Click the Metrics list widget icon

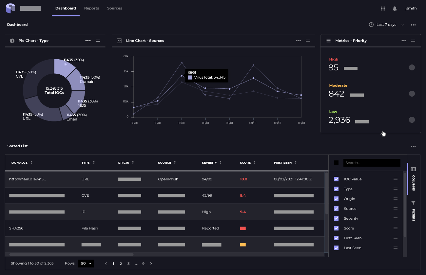click(x=328, y=41)
